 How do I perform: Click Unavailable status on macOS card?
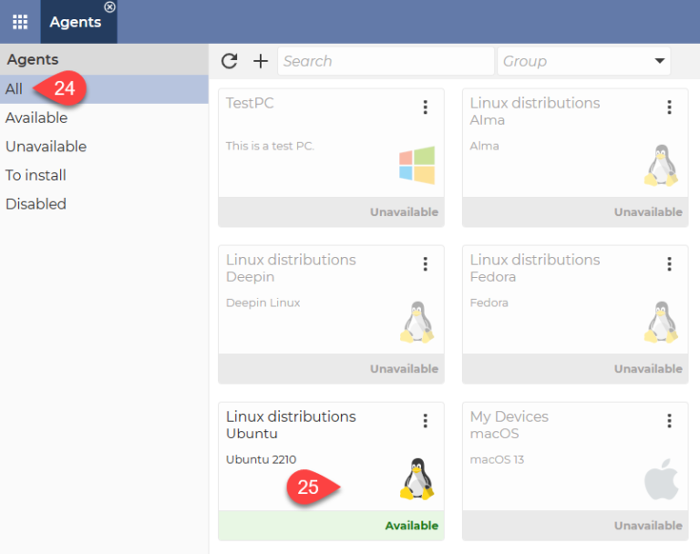(x=648, y=526)
